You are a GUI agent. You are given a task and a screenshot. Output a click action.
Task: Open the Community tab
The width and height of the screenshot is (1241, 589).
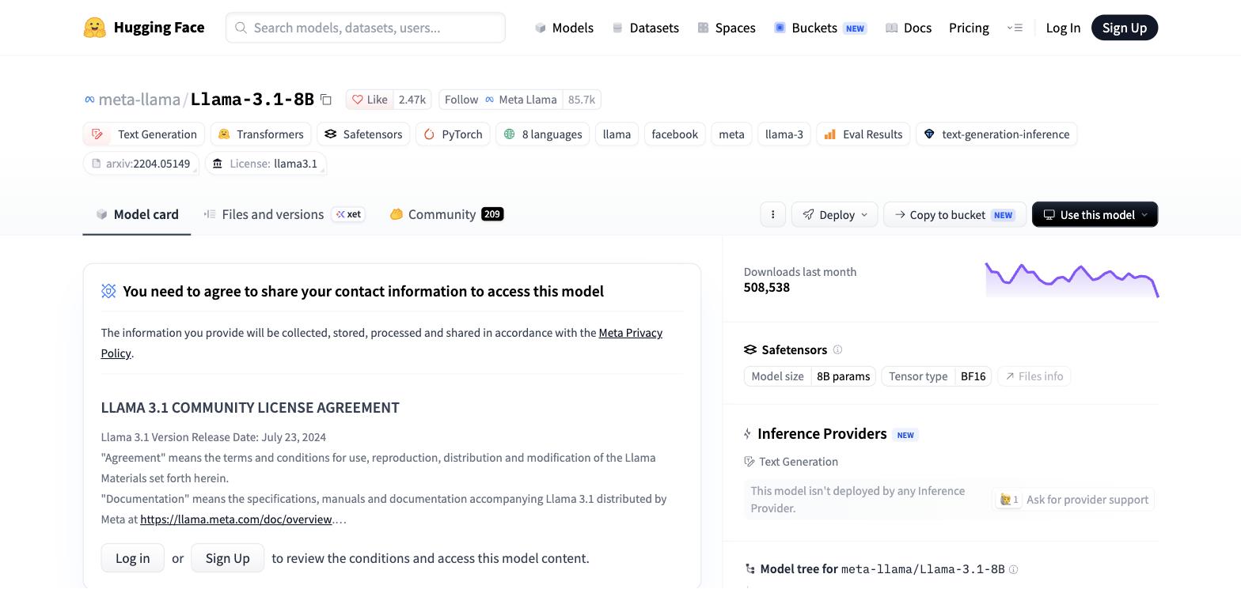tap(446, 214)
